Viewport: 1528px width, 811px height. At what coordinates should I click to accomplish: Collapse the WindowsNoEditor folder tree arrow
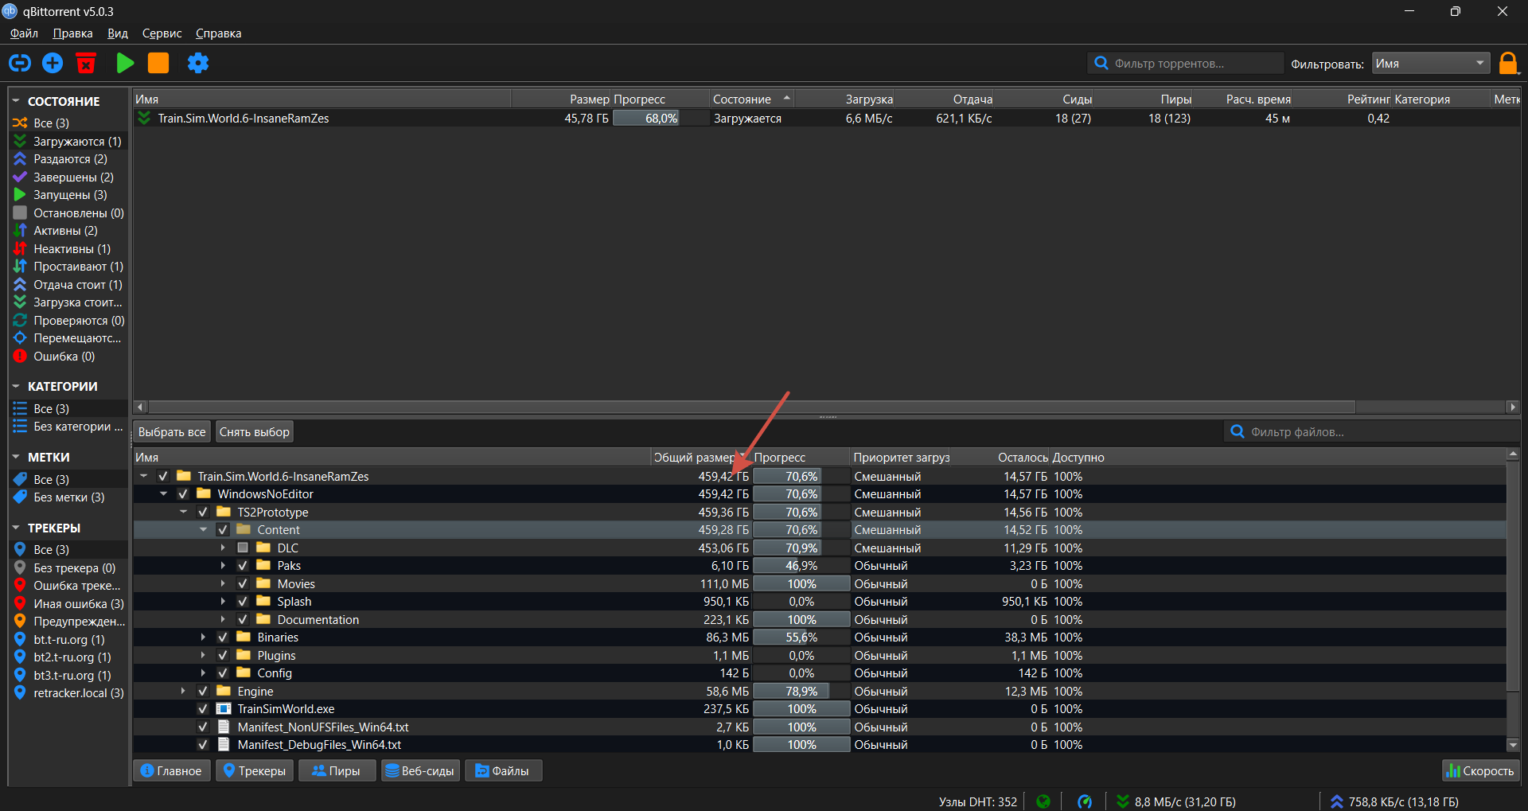[x=163, y=494]
